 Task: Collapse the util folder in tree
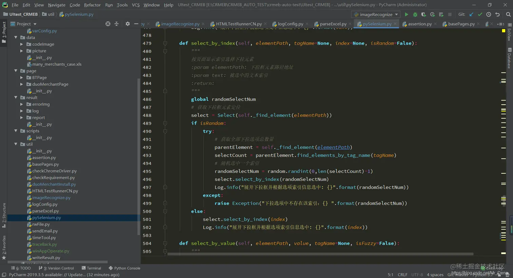tap(16, 144)
